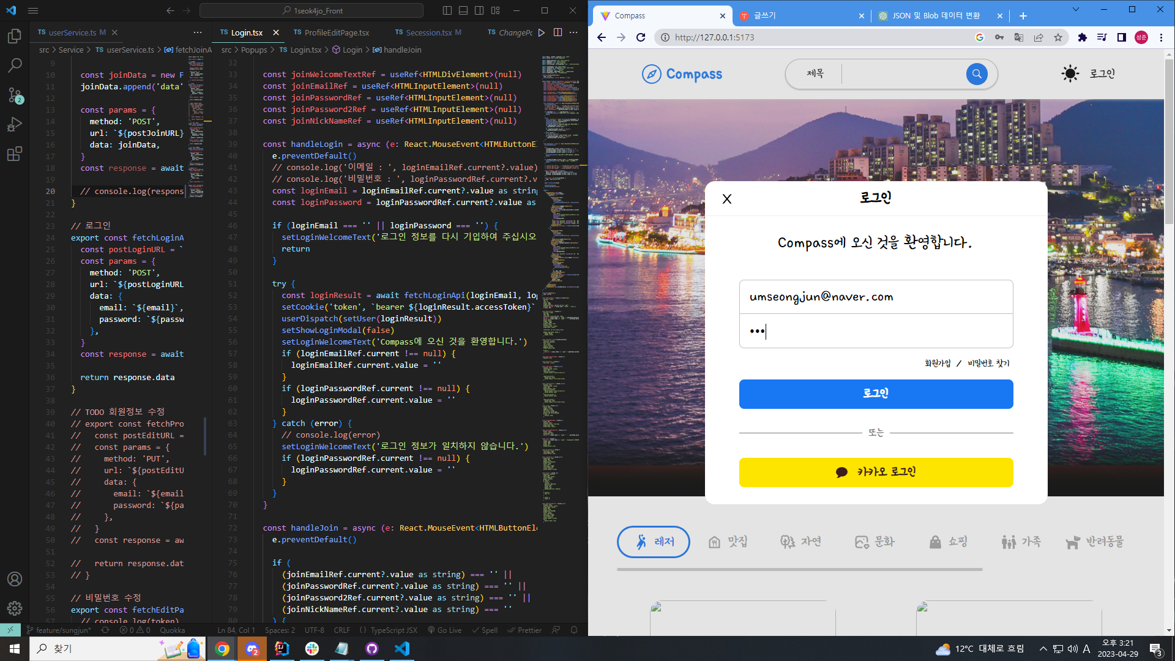This screenshot has height=661, width=1175.
Task: Click the email input field
Action: click(876, 297)
